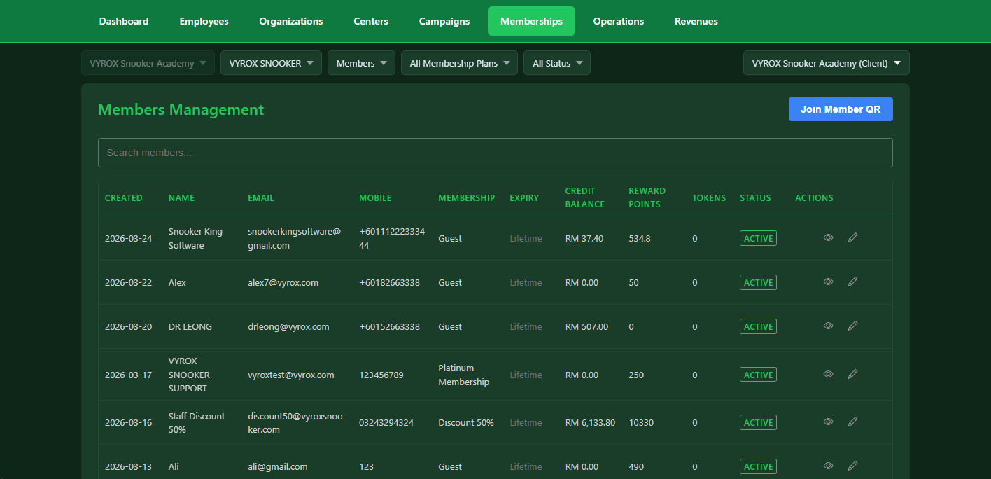Open the Operations menu
The image size is (991, 479).
(x=618, y=21)
